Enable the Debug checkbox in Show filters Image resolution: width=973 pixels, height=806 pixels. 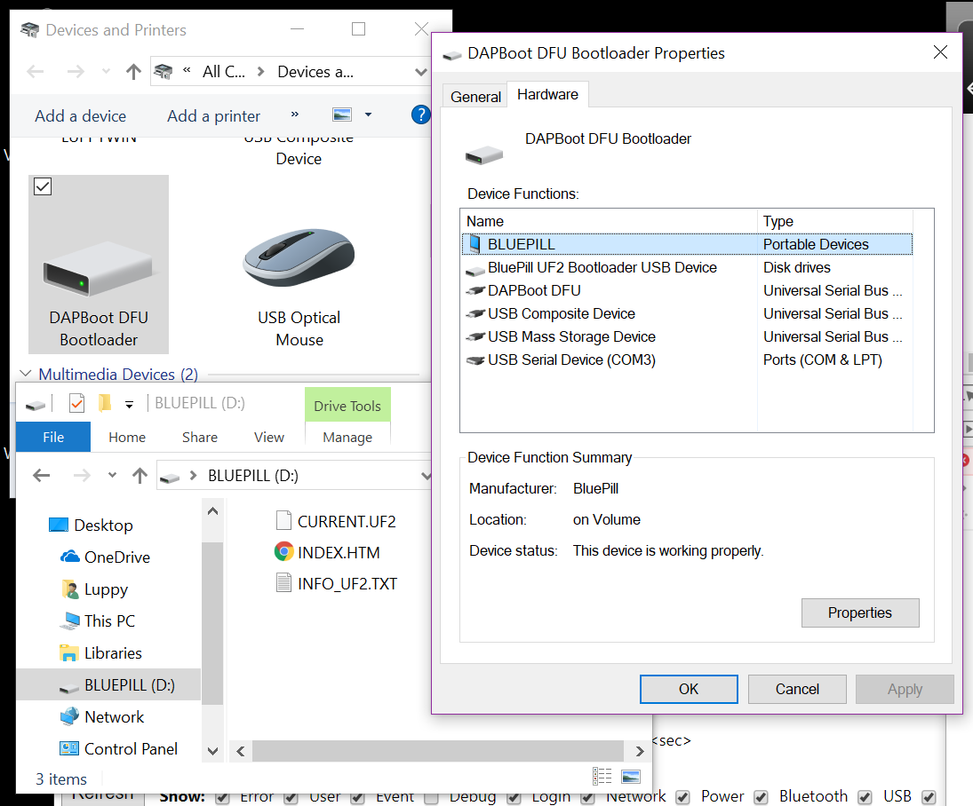tap(431, 798)
